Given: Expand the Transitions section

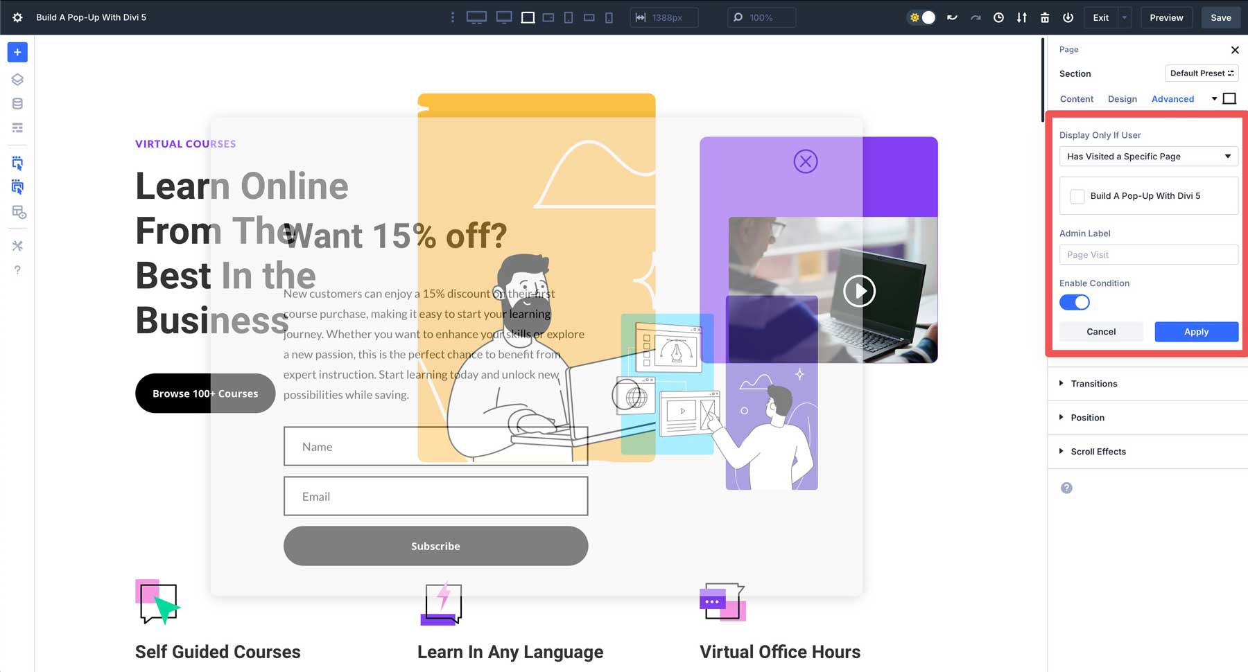Looking at the screenshot, I should click(x=1093, y=383).
